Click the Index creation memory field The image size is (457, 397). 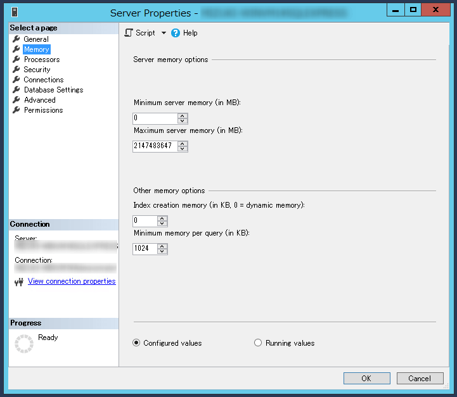pyautogui.click(x=145, y=220)
